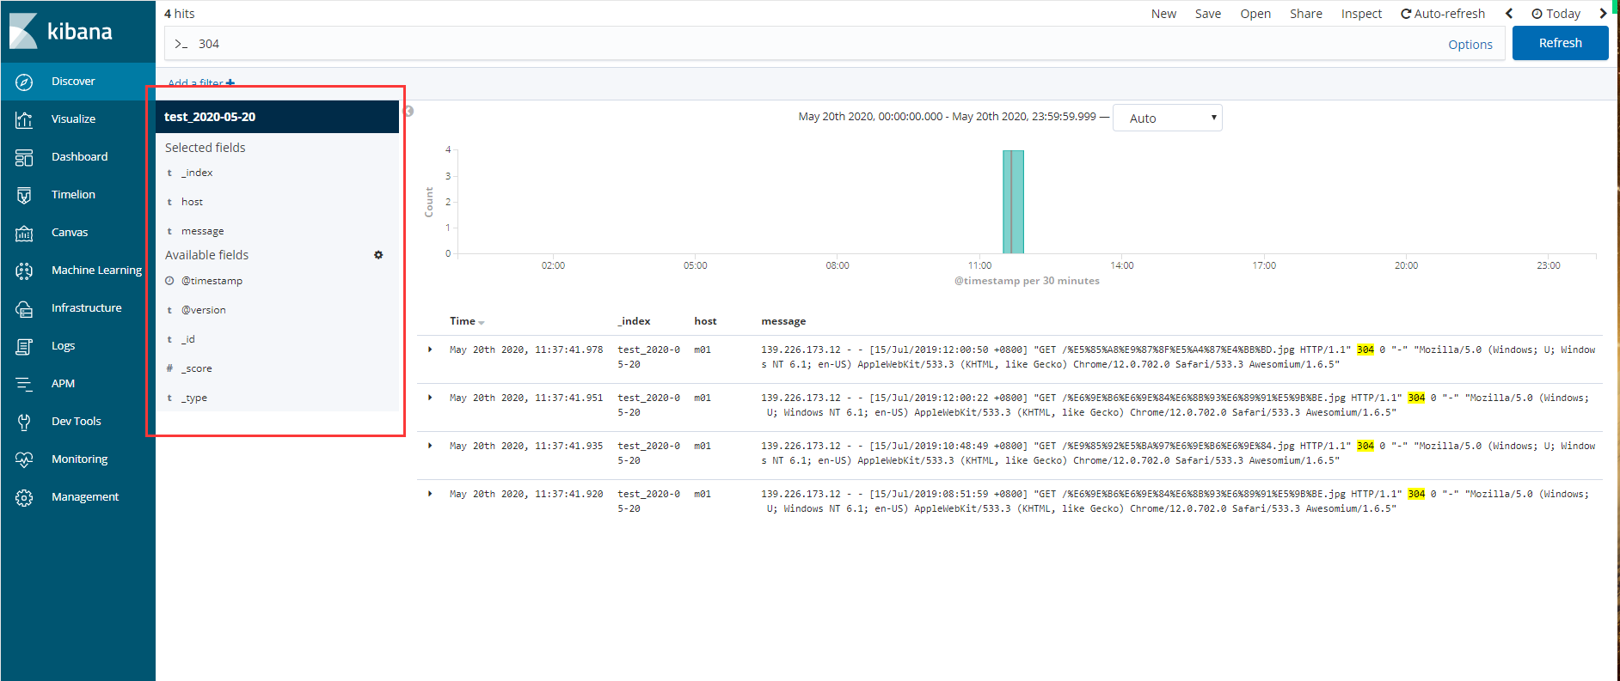Open the Inspect menu item
The height and width of the screenshot is (681, 1620).
coord(1361,14)
